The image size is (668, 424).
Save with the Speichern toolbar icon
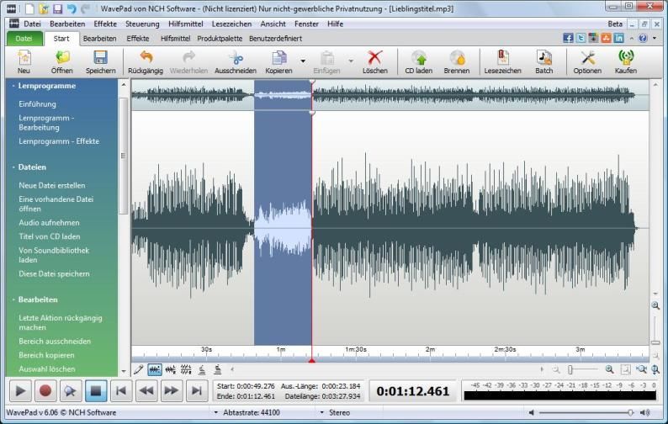(101, 57)
